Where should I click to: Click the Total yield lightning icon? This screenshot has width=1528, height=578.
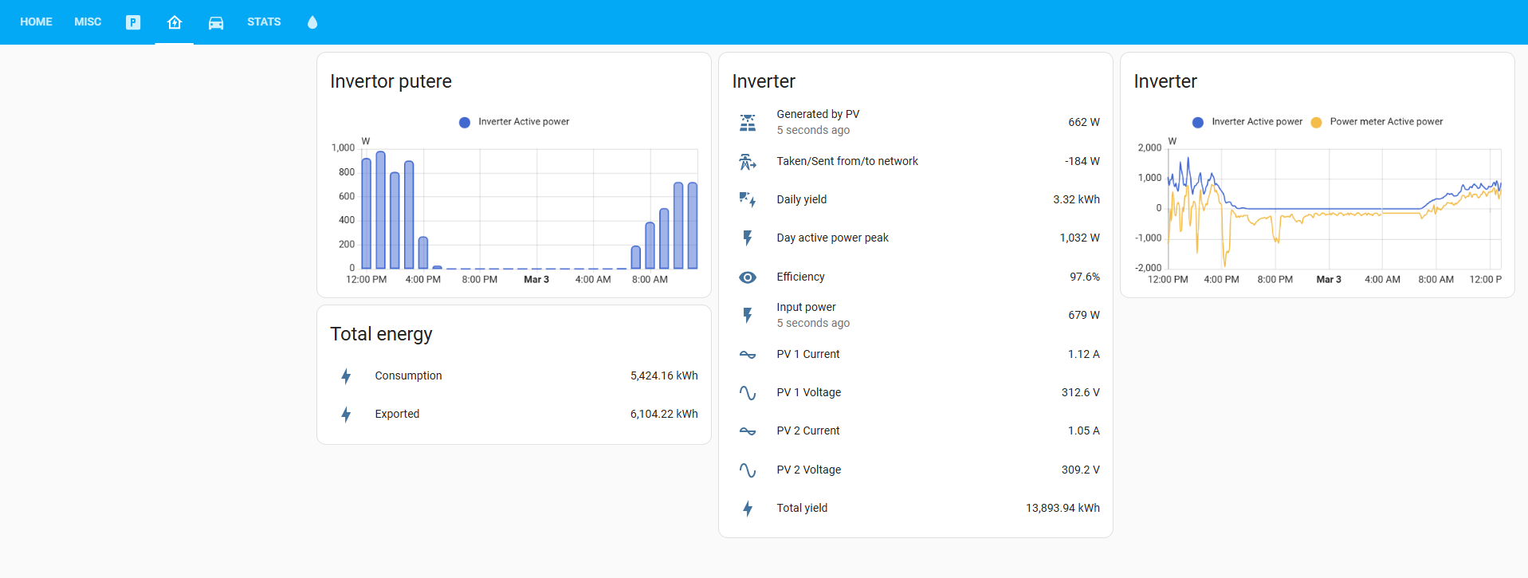point(748,509)
